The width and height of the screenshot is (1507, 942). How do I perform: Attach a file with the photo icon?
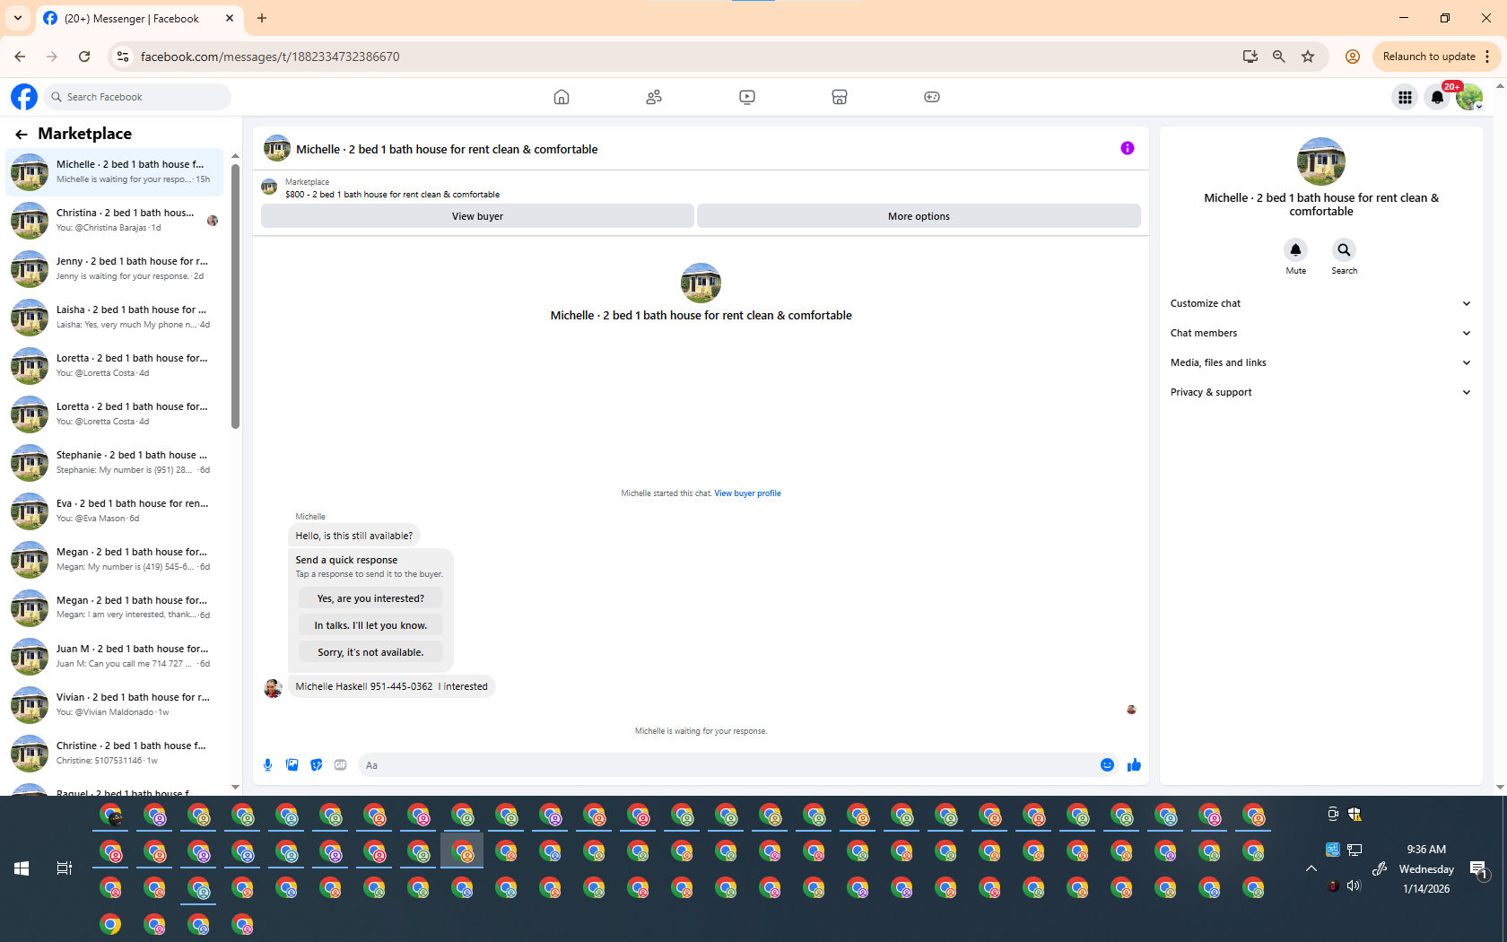click(x=292, y=765)
